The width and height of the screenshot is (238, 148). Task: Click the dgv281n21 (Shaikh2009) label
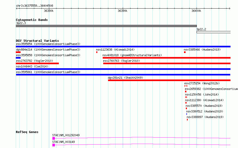pos(125,78)
